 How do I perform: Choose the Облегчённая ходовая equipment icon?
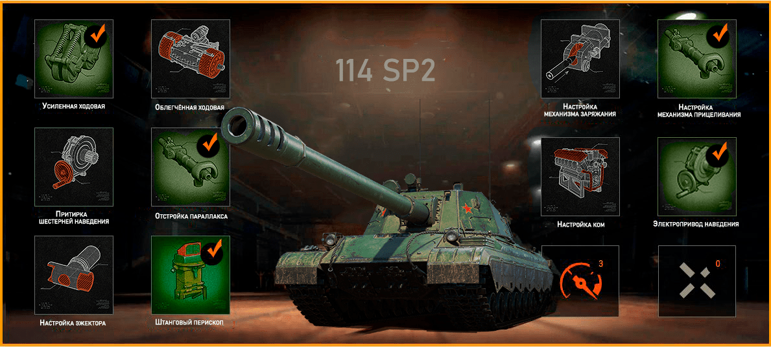click(x=190, y=58)
